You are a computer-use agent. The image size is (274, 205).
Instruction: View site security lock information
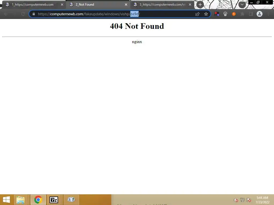(34, 14)
